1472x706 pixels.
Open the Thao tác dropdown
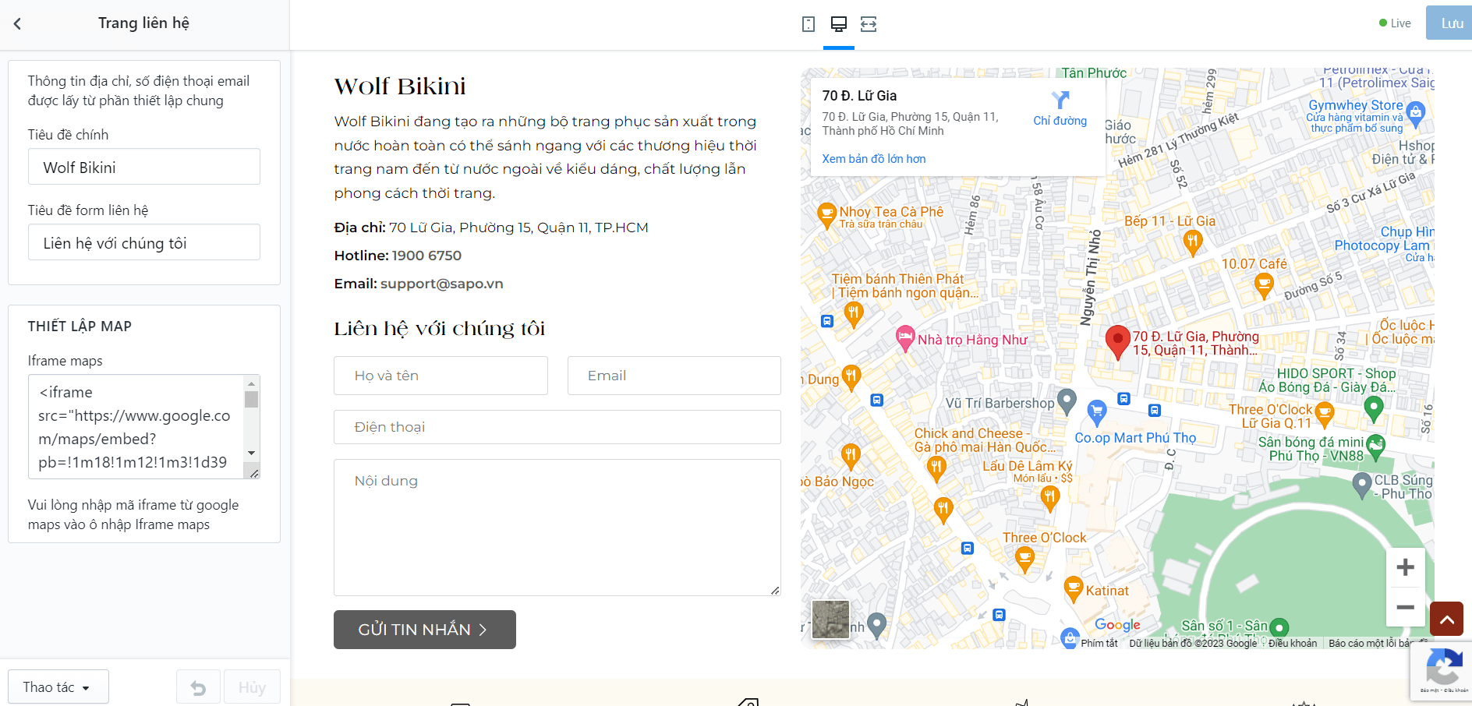point(58,687)
